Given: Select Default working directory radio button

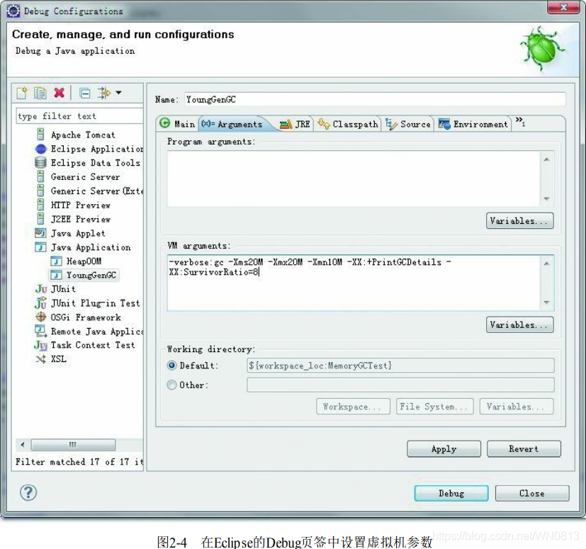Looking at the screenshot, I should 172,366.
